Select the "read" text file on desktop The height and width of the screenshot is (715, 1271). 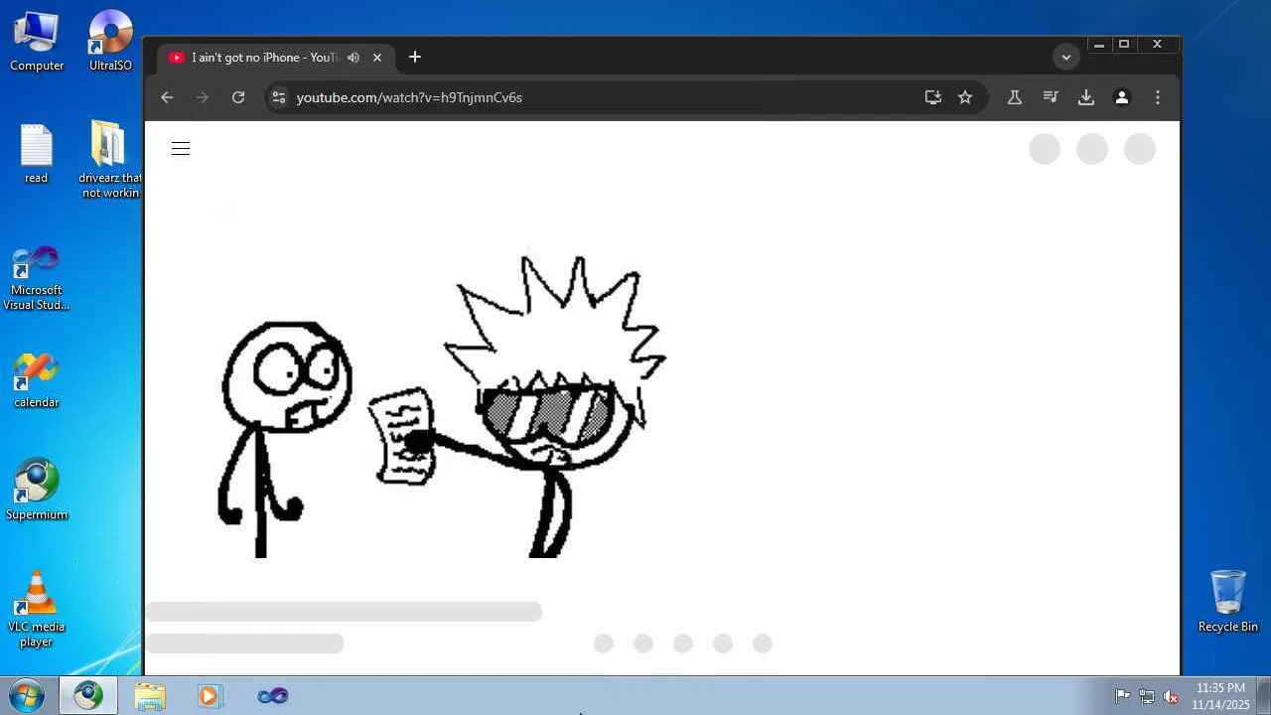tap(37, 154)
